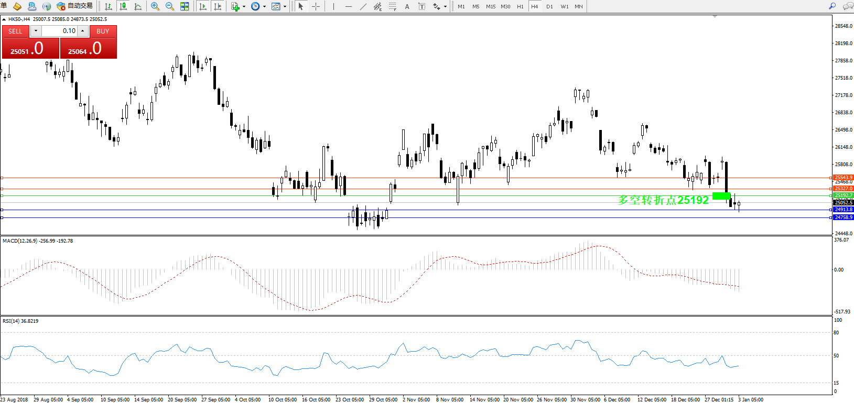Click the green rectangle marker at 25192
The width and height of the screenshot is (854, 403).
[x=721, y=196]
